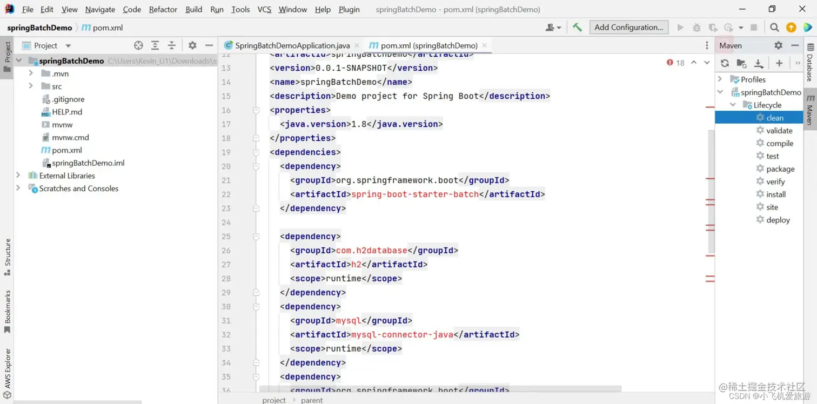The height and width of the screenshot is (404, 817).
Task: Click the red error count indicator 18
Action: point(675,63)
